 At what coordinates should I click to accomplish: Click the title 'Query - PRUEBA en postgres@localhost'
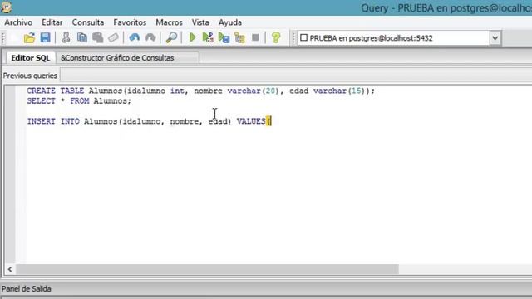(446, 7)
